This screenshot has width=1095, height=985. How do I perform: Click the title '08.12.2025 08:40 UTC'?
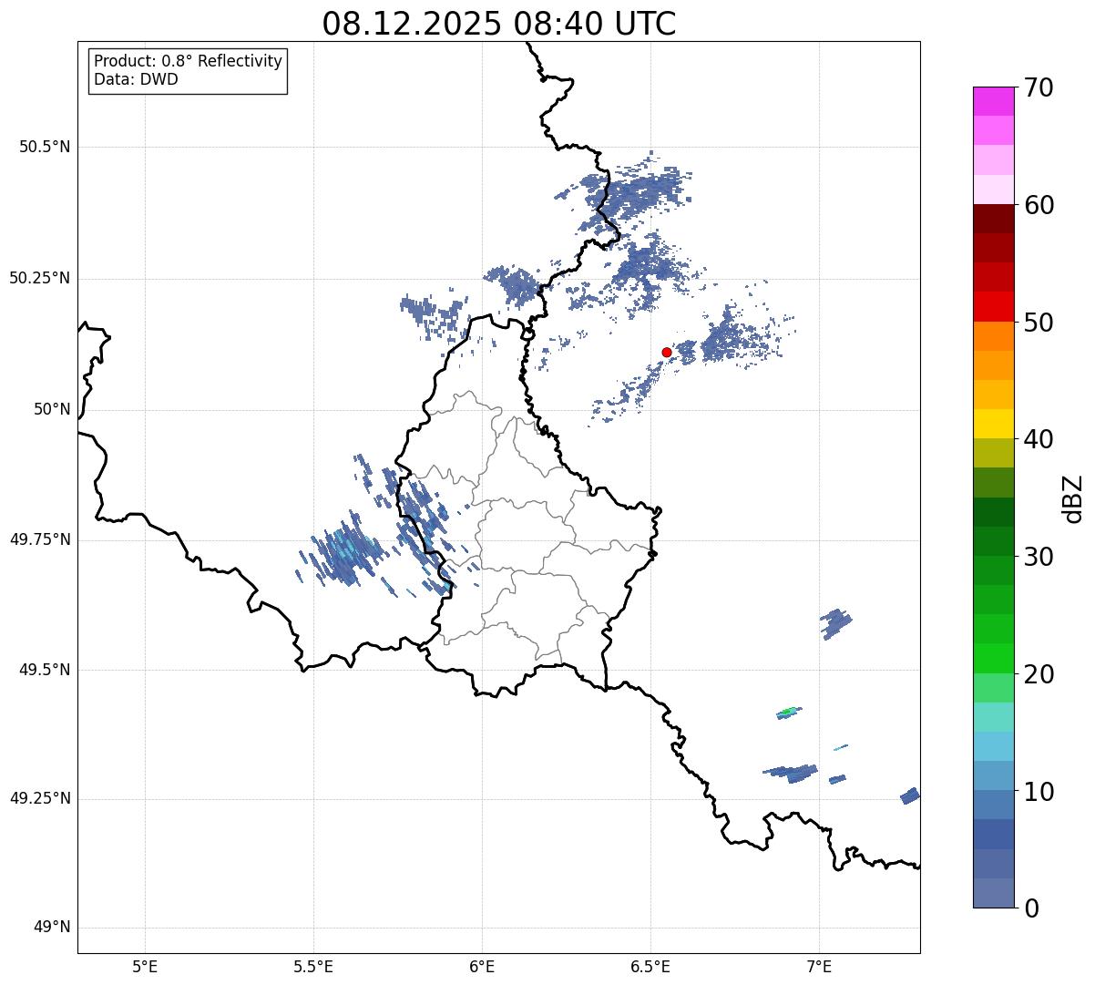pyautogui.click(x=499, y=23)
